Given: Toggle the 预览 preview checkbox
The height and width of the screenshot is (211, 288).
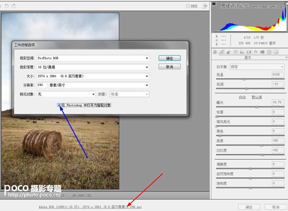Looking at the screenshot, I should click(188, 6).
